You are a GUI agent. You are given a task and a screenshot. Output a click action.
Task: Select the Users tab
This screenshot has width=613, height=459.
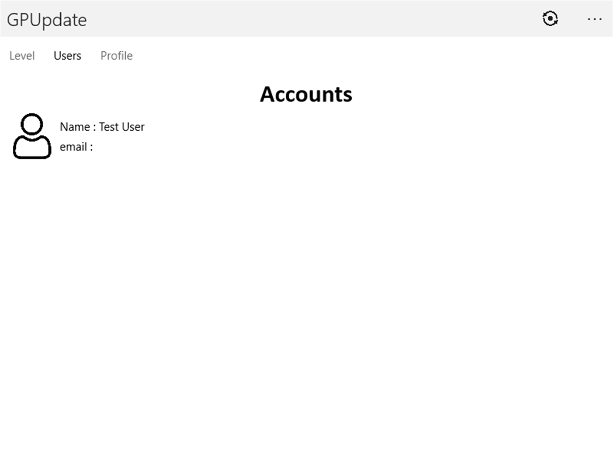pyautogui.click(x=67, y=55)
